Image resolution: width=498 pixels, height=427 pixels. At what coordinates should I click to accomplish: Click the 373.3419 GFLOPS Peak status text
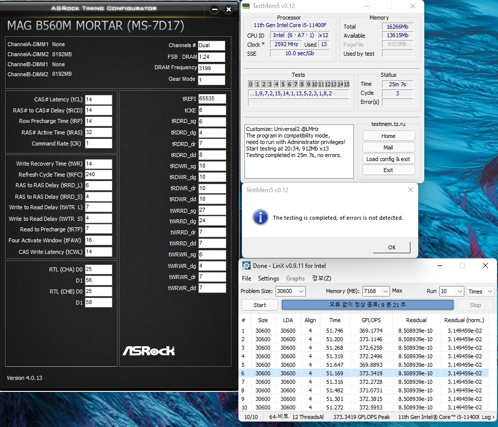[x=361, y=417]
